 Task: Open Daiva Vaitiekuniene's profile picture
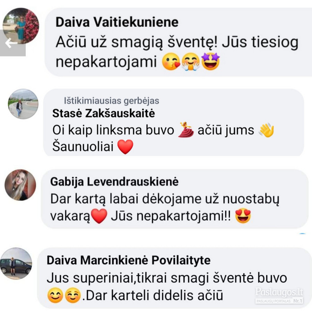pyautogui.click(x=21, y=26)
